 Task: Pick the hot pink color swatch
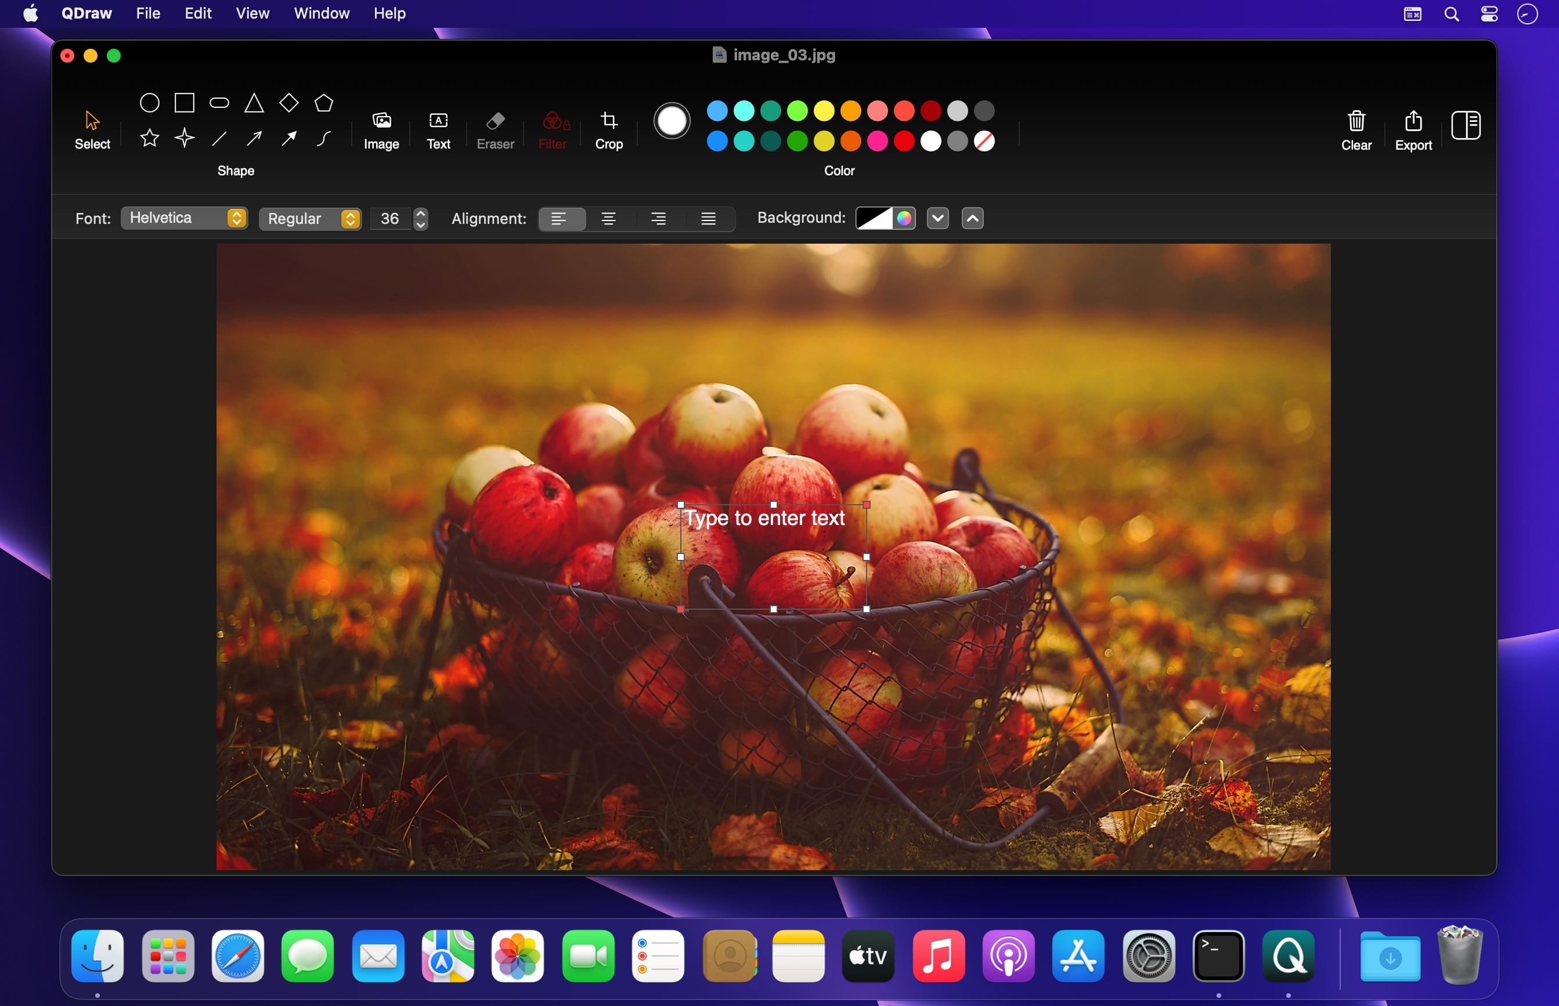pyautogui.click(x=878, y=141)
